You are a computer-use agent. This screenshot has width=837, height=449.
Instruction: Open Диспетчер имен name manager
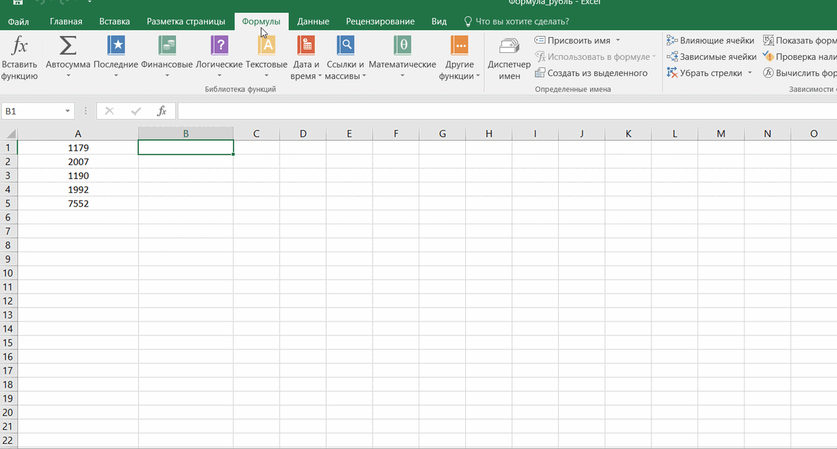pos(509,59)
